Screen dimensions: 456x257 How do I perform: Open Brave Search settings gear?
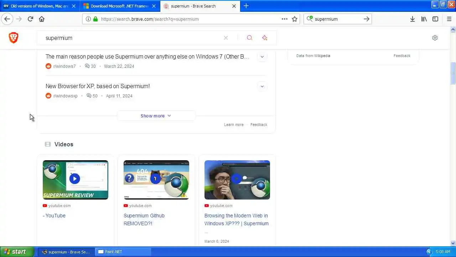[x=435, y=38]
